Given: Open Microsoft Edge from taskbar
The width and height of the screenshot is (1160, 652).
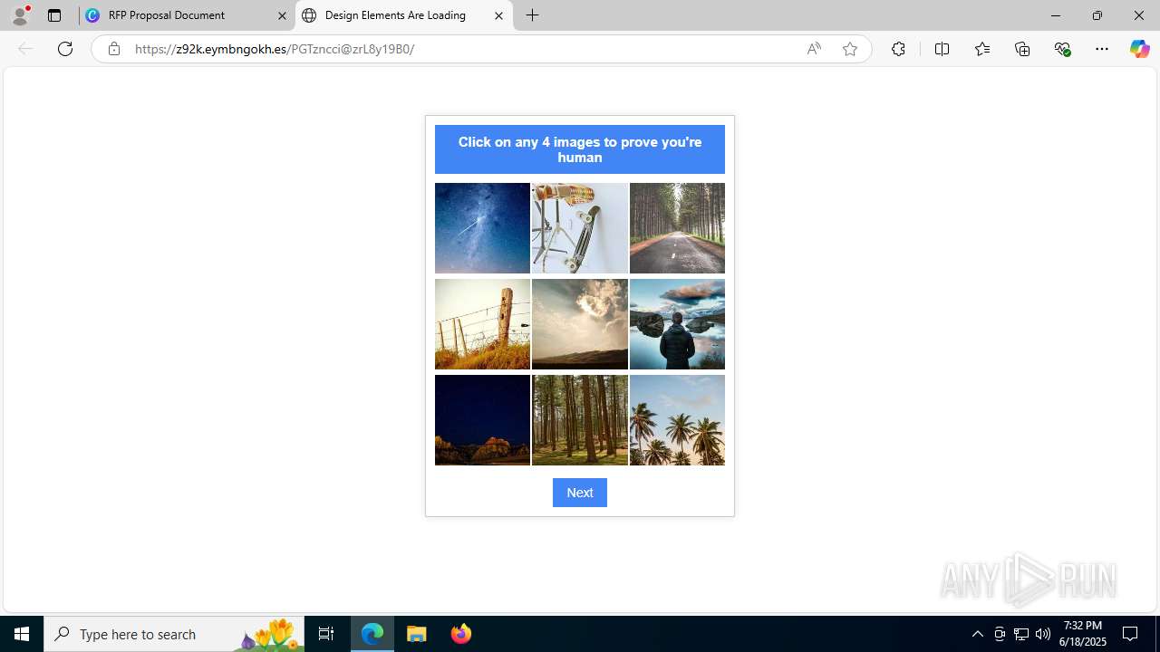Looking at the screenshot, I should [x=372, y=634].
